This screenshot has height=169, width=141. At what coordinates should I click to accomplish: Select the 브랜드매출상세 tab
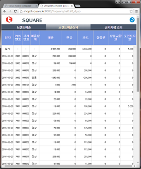click(x=68, y=27)
